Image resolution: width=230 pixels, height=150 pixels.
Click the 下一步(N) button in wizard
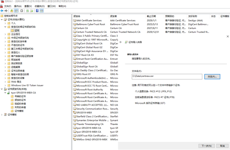pyautogui.click(x=207, y=146)
